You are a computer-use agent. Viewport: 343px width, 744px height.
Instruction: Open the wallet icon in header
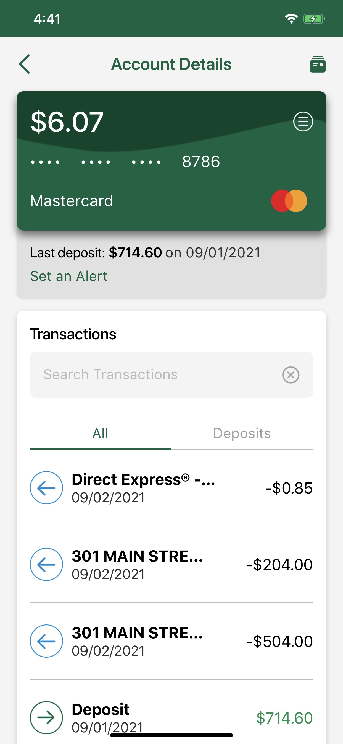click(x=318, y=64)
